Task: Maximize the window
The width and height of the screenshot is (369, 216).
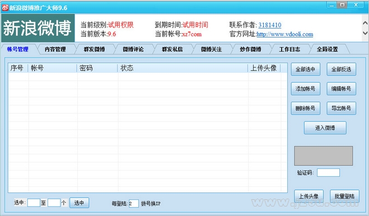Action: coord(342,5)
